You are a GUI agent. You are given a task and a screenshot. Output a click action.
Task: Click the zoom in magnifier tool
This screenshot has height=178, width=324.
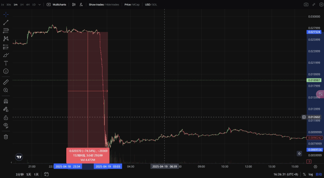pos(6,90)
